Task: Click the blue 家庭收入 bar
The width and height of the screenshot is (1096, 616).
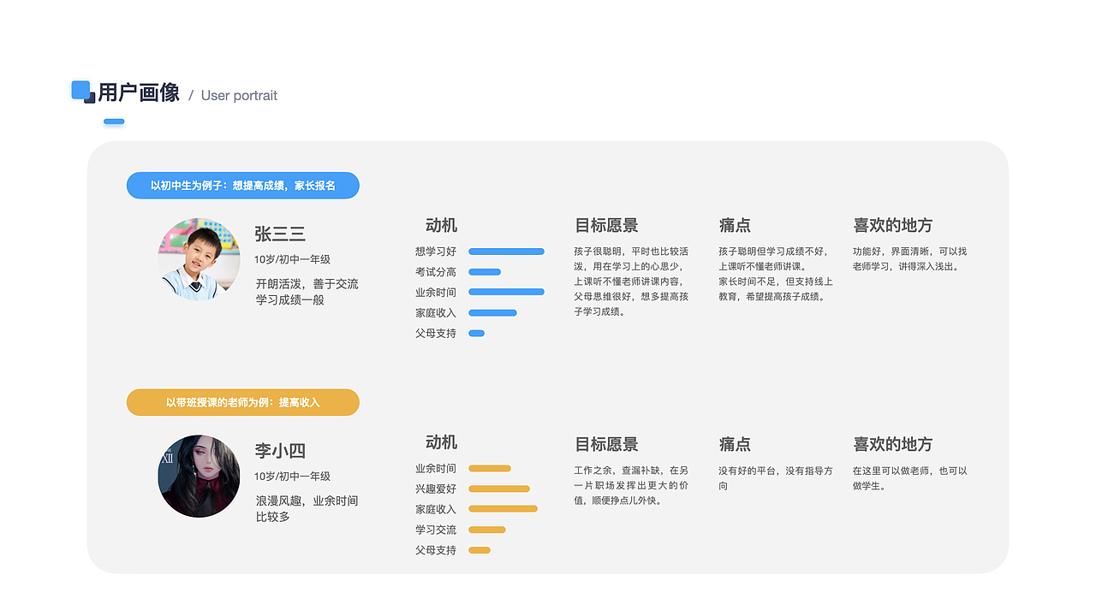Action: pos(492,313)
